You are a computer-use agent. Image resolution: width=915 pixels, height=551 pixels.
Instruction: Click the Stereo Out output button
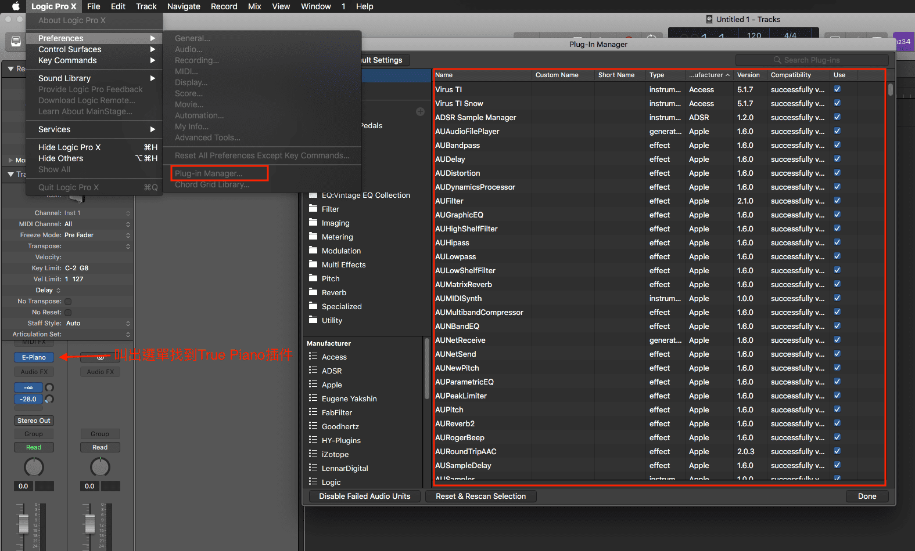tap(34, 421)
